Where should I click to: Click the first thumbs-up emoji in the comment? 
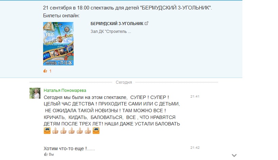[x=55, y=131]
